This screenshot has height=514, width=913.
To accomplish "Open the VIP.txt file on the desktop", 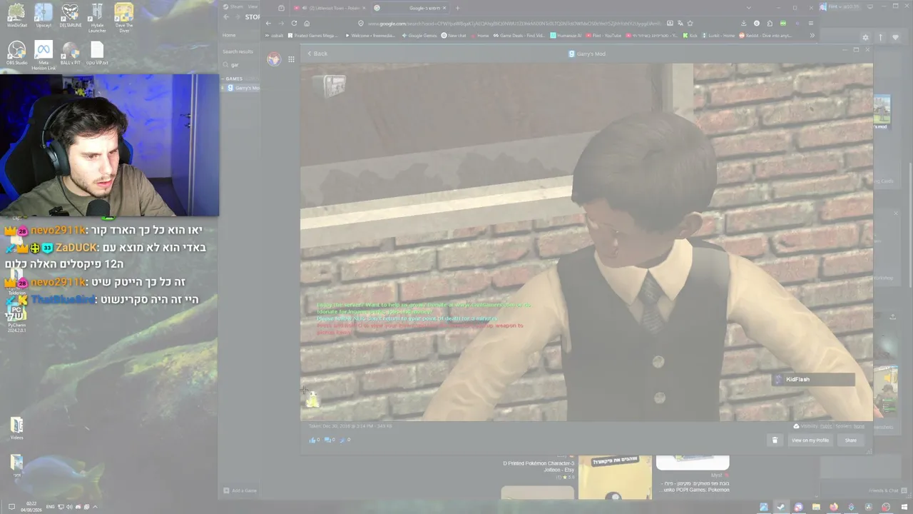I will [x=97, y=53].
